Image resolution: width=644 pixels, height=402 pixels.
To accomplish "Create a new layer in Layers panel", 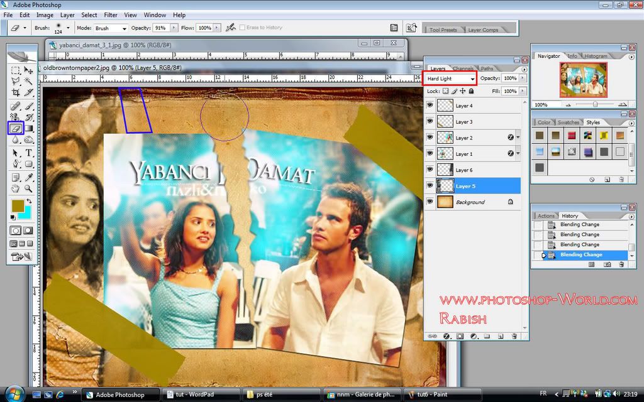I will (500, 337).
